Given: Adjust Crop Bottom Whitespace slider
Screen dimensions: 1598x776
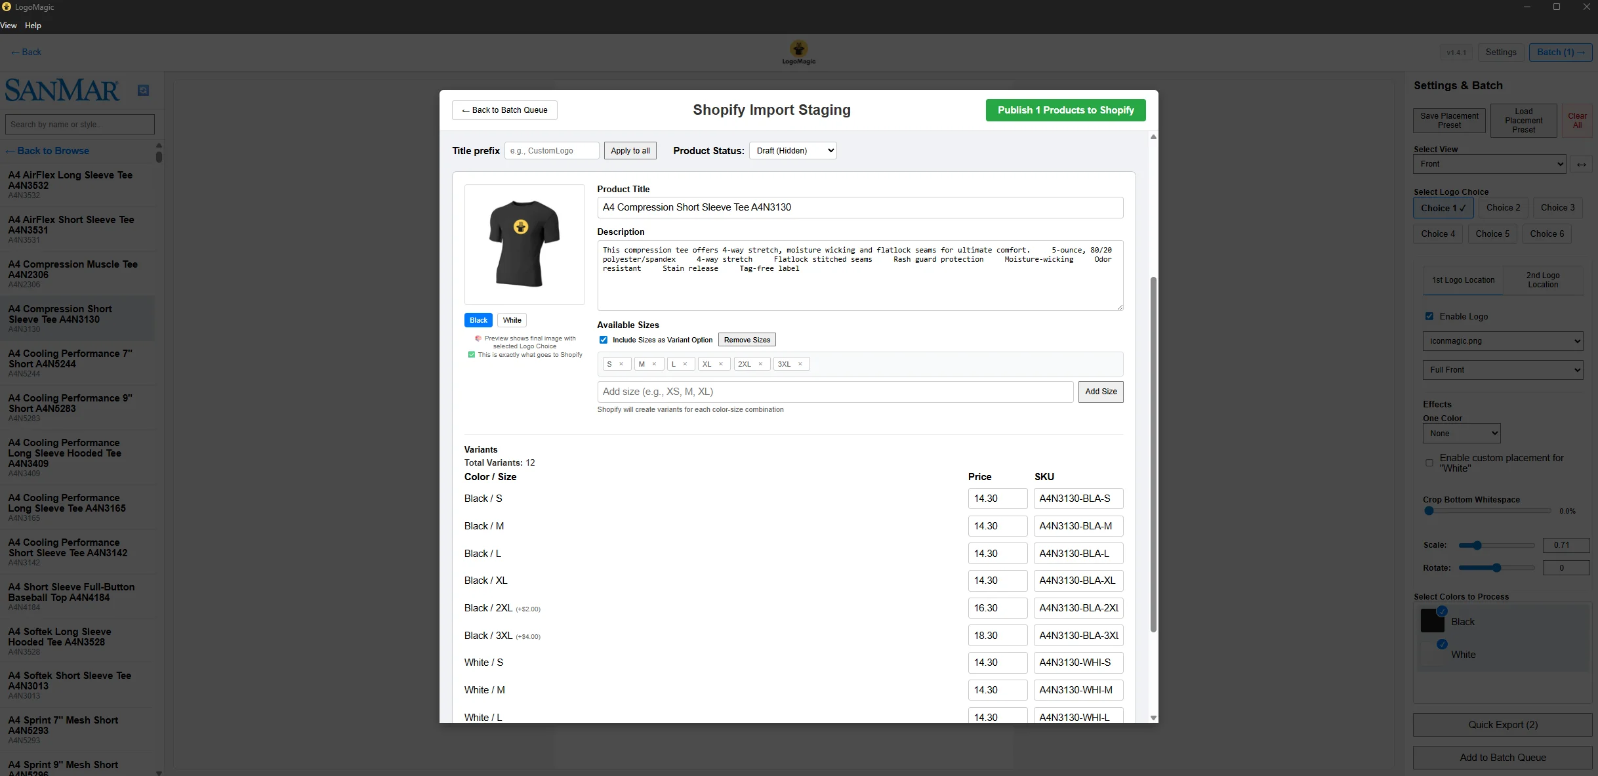Looking at the screenshot, I should (1487, 511).
